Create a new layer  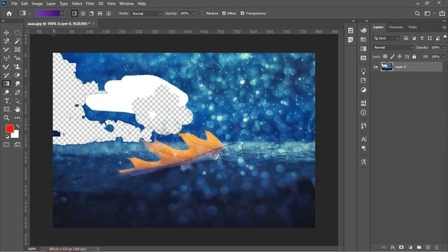coord(428,247)
